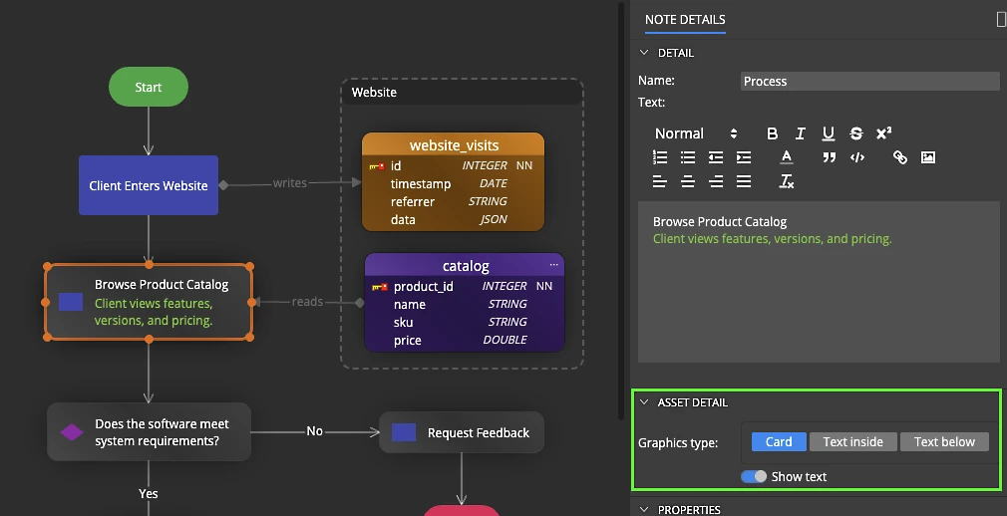The width and height of the screenshot is (1007, 516).
Task: Select the Card graphics type
Action: click(x=779, y=441)
